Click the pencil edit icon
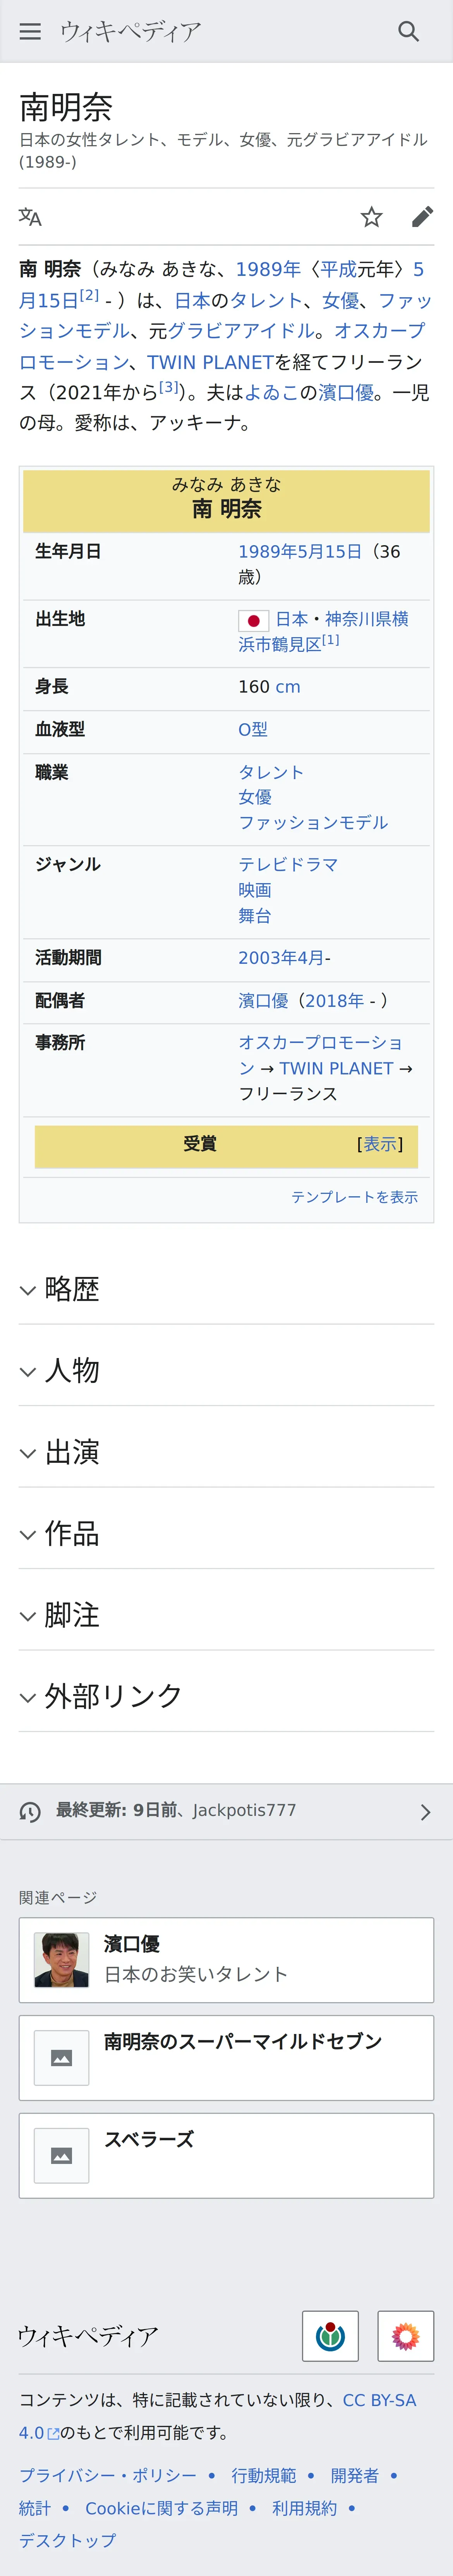This screenshot has width=453, height=2576. pyautogui.click(x=422, y=217)
